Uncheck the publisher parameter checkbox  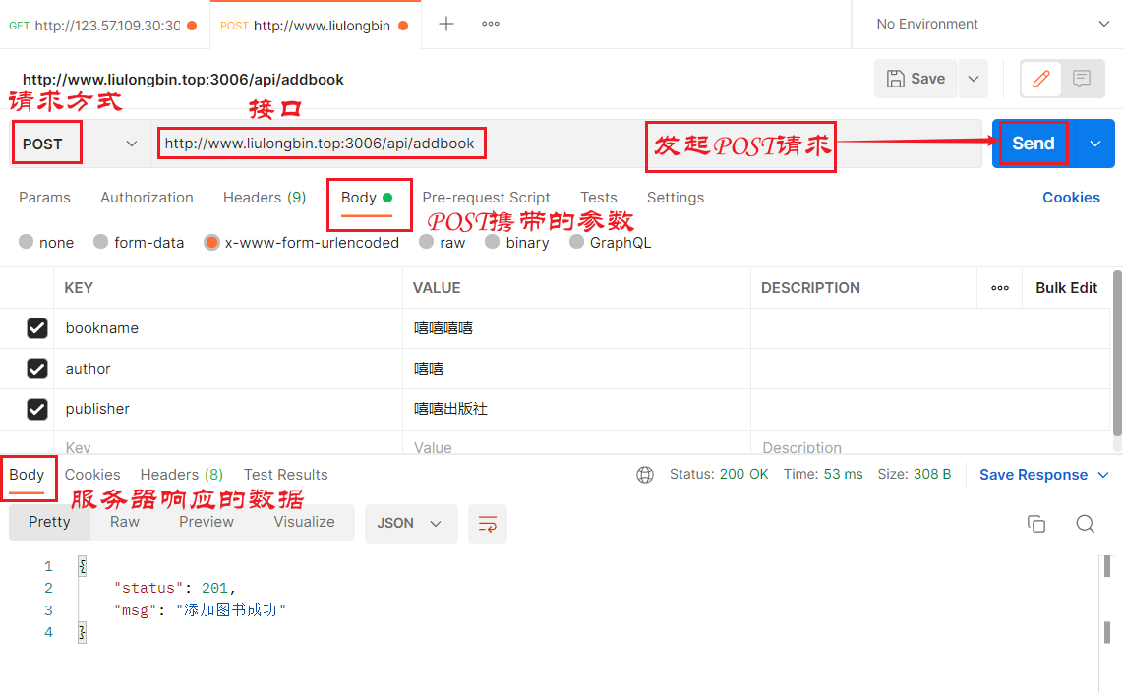[37, 409]
